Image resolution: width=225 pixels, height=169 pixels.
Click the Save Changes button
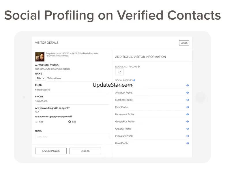pyautogui.click(x=51, y=151)
